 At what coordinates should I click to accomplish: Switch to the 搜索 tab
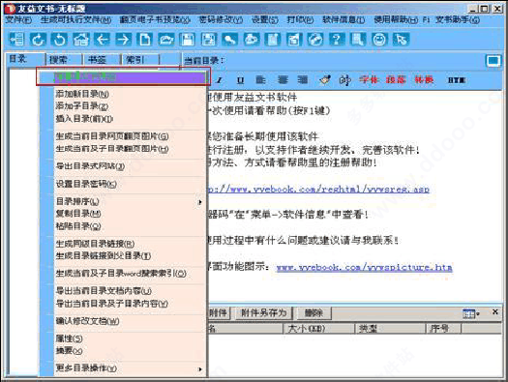(x=64, y=60)
